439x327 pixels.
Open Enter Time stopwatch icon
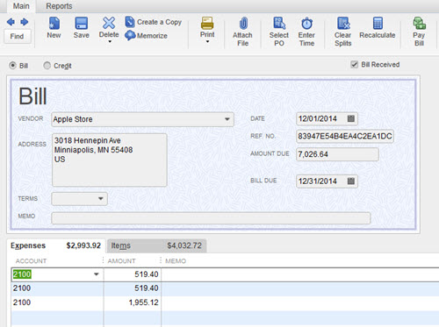coord(307,24)
